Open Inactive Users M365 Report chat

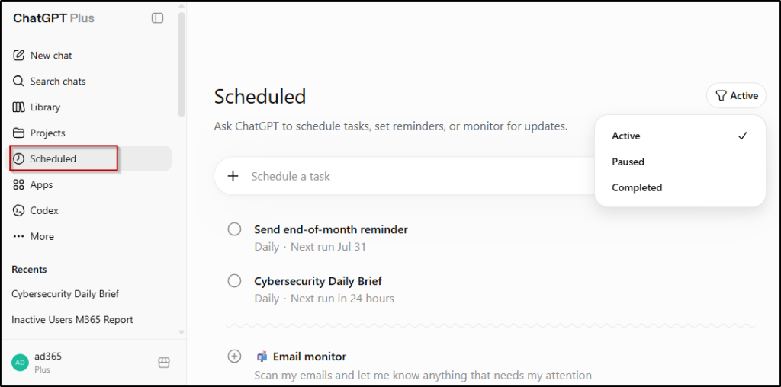72,319
